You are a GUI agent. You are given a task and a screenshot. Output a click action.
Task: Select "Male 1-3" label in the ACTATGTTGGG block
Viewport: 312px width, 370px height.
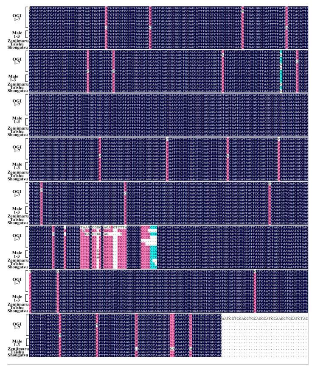pos(14,304)
